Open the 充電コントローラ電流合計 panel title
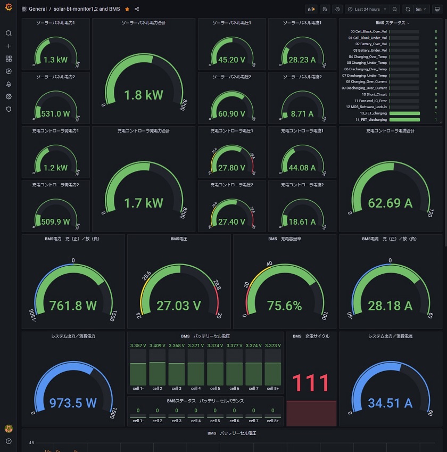Screen dimensions: 447x452 click(390, 131)
